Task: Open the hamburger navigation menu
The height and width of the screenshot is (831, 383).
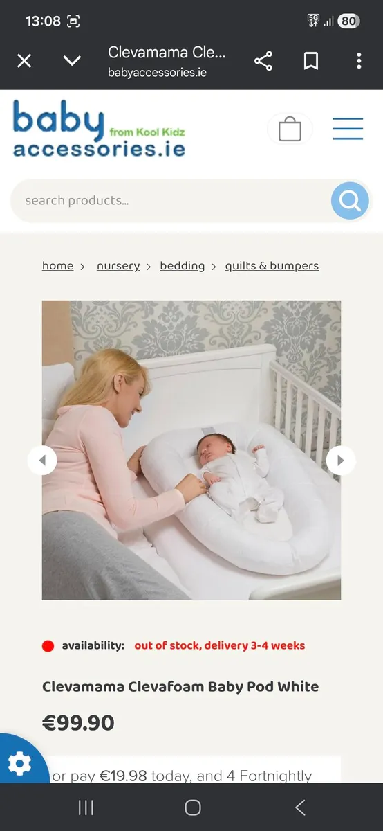Action: [x=348, y=129]
